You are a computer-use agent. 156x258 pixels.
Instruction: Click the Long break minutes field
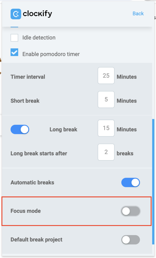click(106, 128)
